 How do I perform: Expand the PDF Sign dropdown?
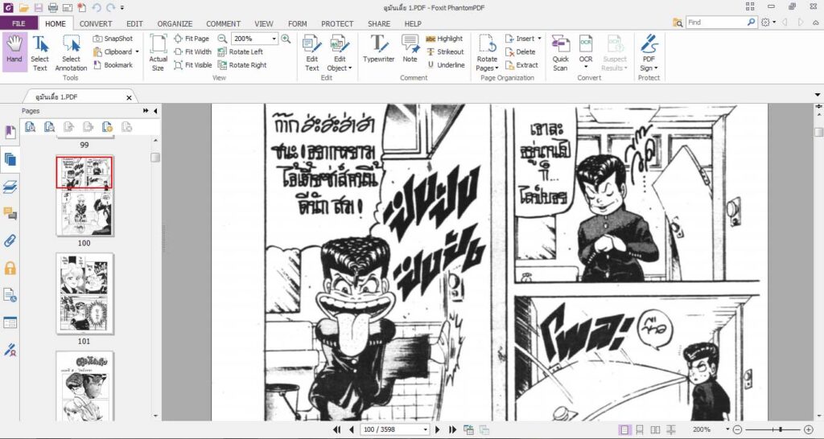[x=656, y=68]
